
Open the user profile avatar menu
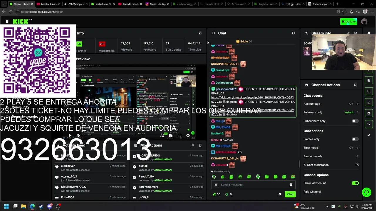pyautogui.click(x=364, y=21)
